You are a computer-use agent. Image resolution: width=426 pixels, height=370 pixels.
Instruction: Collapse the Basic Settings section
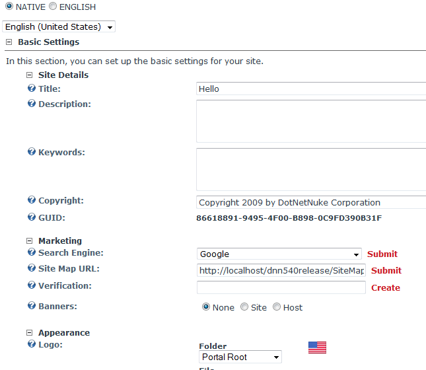9,42
